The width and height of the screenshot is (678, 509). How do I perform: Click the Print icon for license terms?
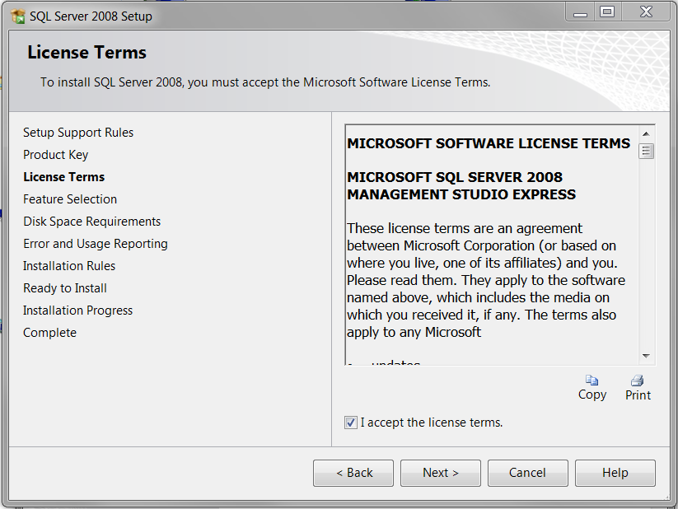pos(637,381)
